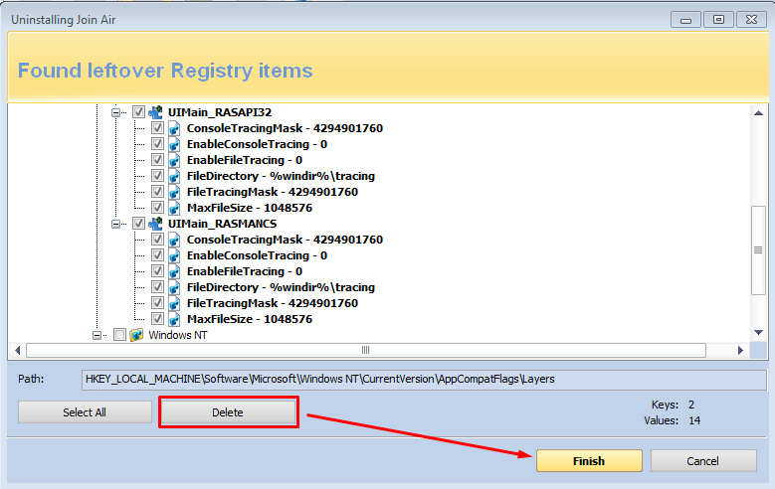Click value icon beside ConsoleTracingMask under UIMain_RASAPI32
Image resolution: width=775 pixels, height=489 pixels.
[x=174, y=128]
